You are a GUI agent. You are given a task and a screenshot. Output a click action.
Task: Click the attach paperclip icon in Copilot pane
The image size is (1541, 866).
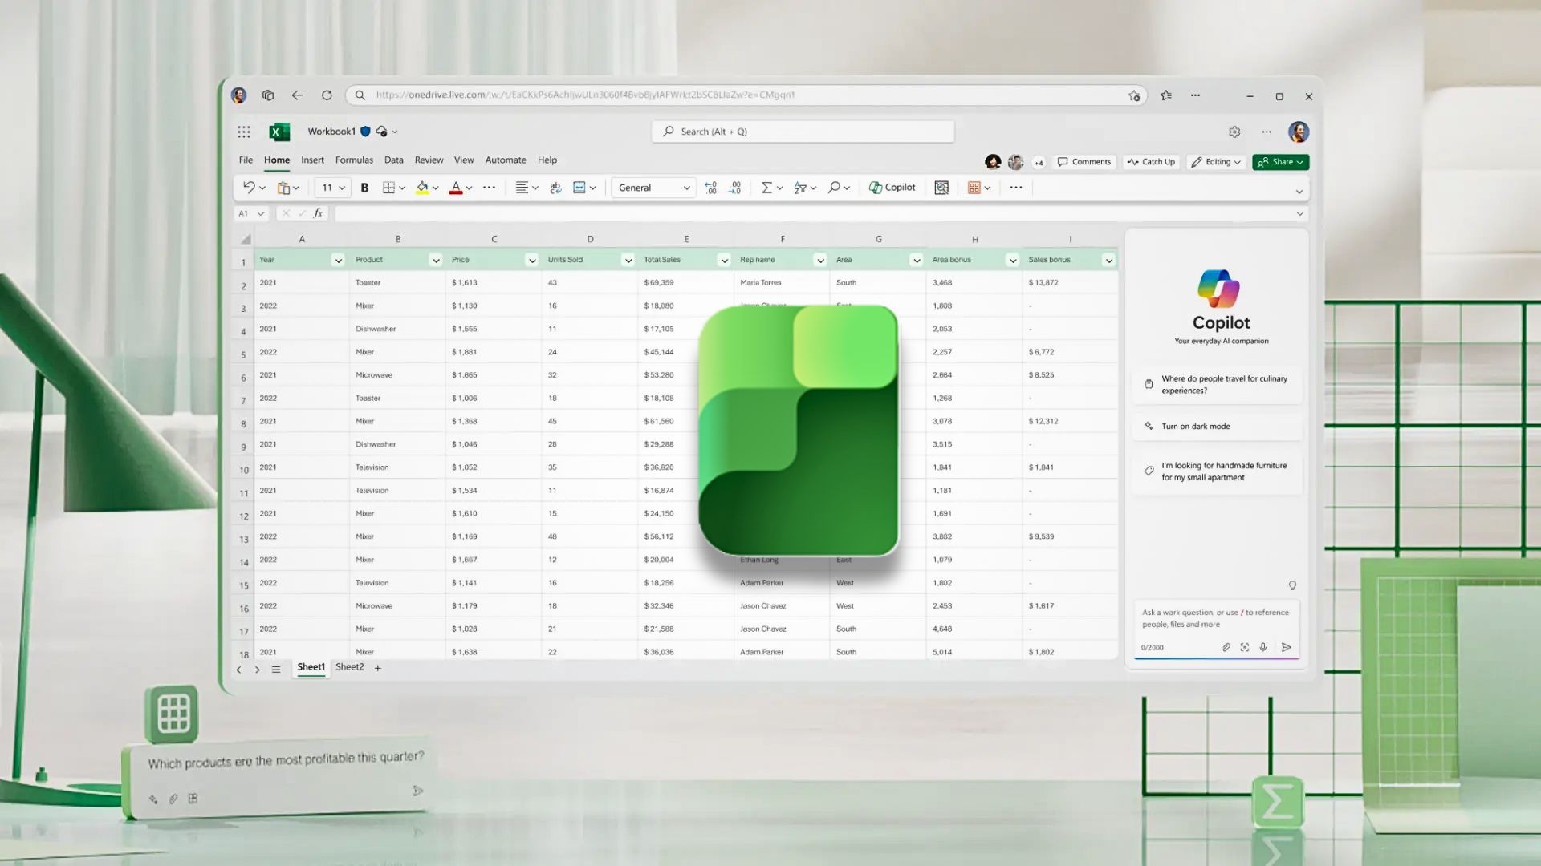(x=1226, y=647)
